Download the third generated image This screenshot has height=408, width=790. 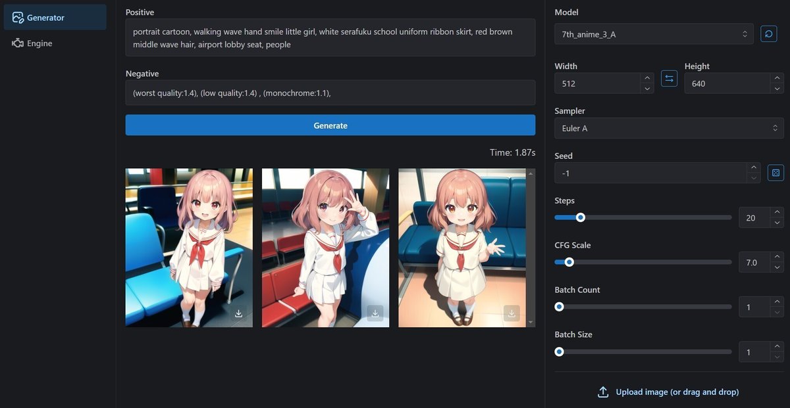[x=512, y=313]
